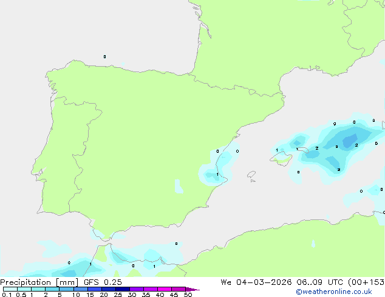Click the '25' legend scale label

tap(118, 295)
